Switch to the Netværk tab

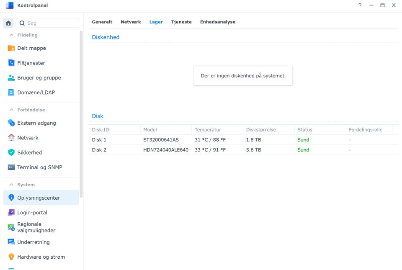131,22
